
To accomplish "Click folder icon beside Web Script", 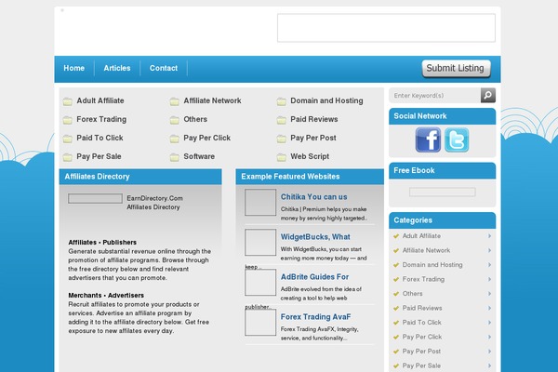I will click(282, 157).
